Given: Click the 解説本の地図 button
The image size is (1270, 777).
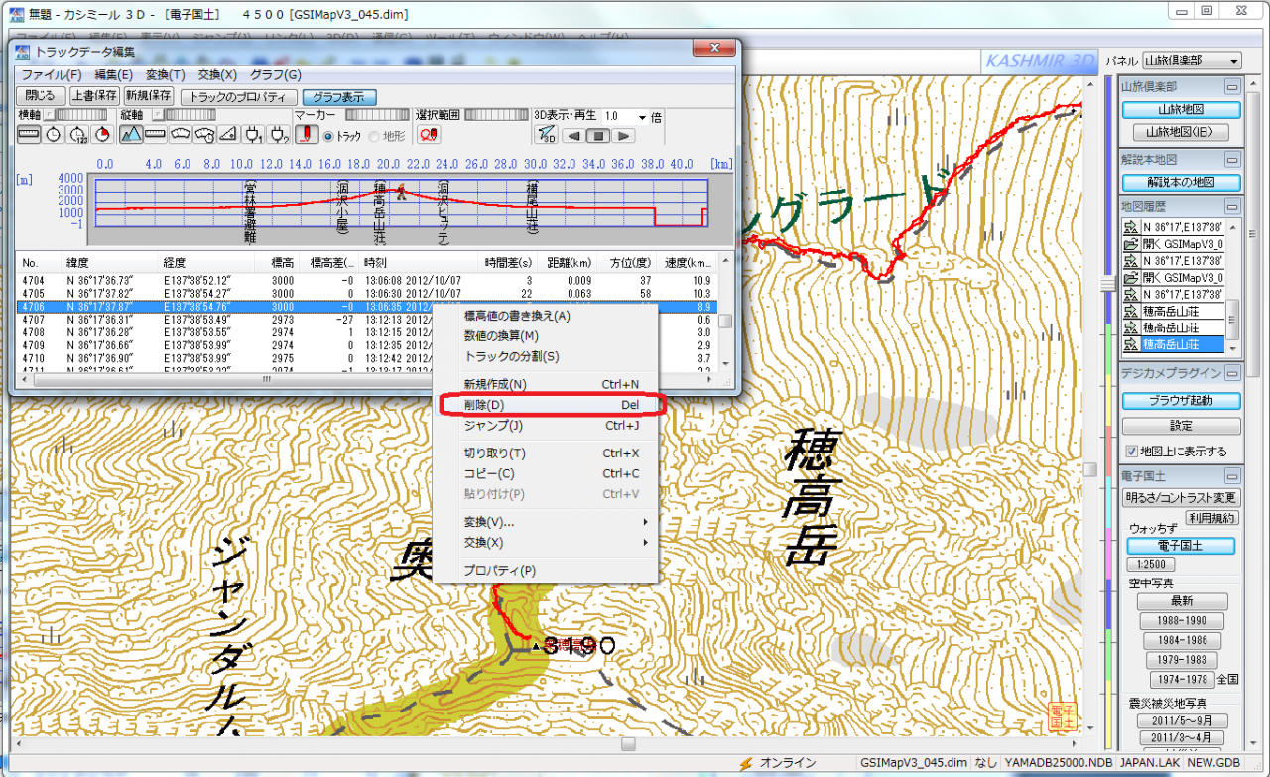Looking at the screenshot, I should point(1181,183).
